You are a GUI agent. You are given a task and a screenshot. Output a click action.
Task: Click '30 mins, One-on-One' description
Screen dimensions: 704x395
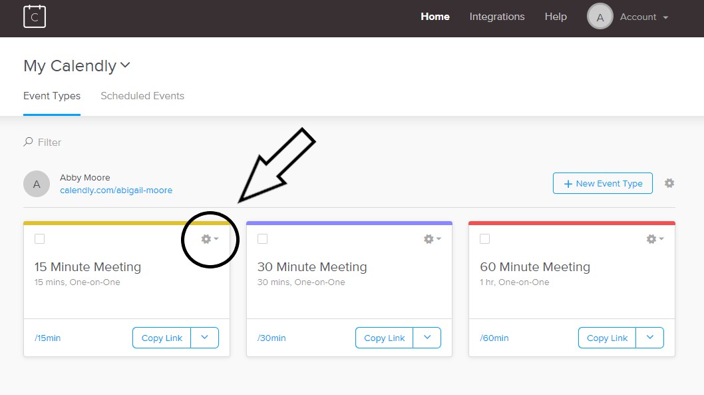(x=301, y=282)
